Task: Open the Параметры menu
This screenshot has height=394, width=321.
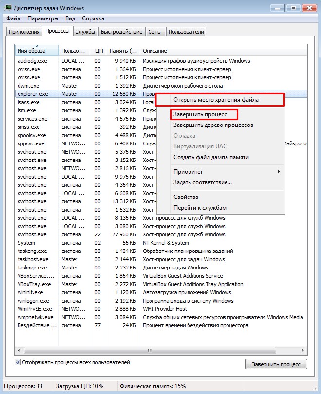Action: (43, 18)
